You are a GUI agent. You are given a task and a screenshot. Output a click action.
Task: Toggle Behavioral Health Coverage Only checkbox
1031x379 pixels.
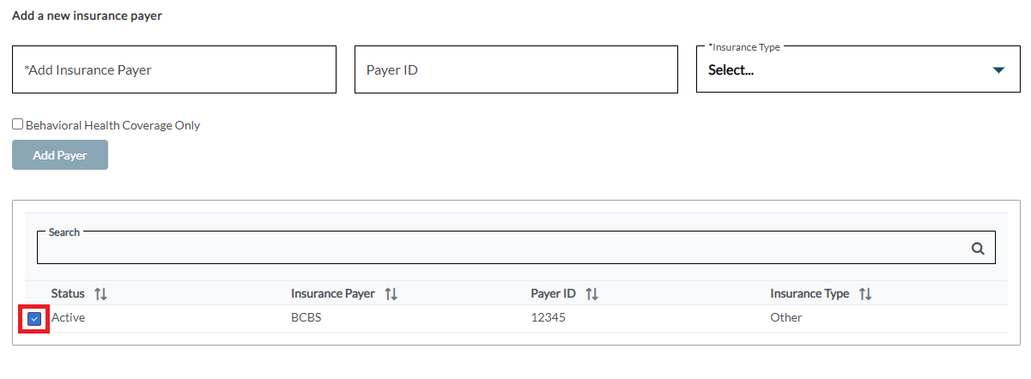coord(18,124)
